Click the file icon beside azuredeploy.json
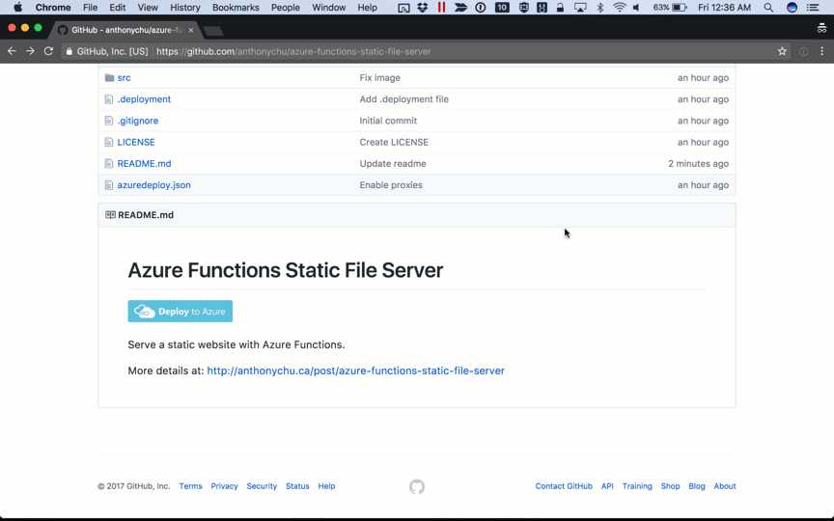 pyautogui.click(x=108, y=185)
